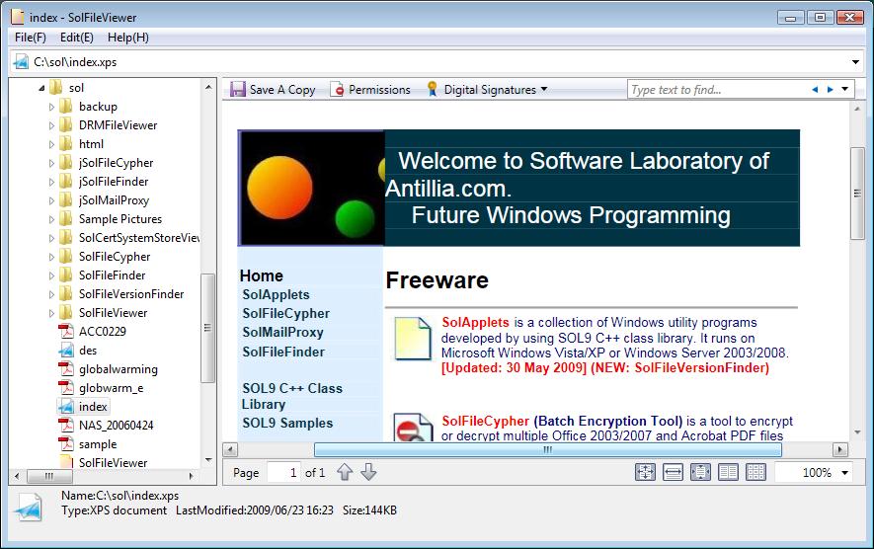Expand the jSolFileCypher folder
The width and height of the screenshot is (874, 549).
click(x=51, y=163)
